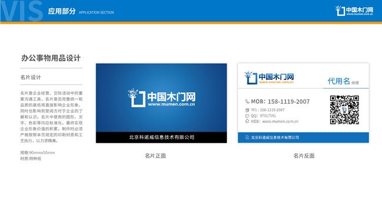Click the 名片设计 subheading
Viewport: 382px width, 214px height.
coord(31,77)
